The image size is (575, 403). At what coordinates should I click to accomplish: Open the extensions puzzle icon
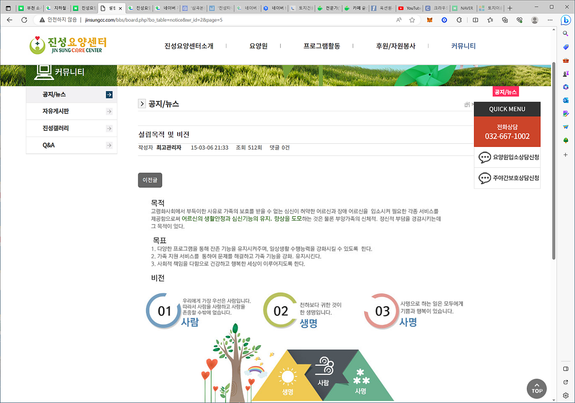coord(459,20)
